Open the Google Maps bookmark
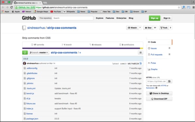Screen dimensions: 195x122 [x=41, y=11]
